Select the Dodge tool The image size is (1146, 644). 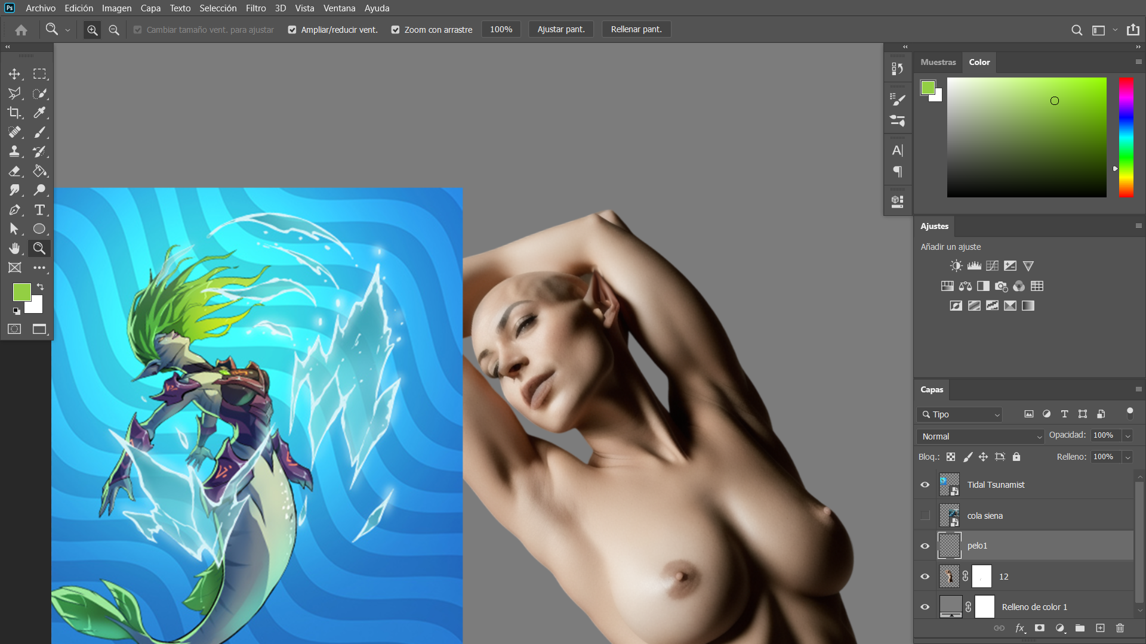[x=39, y=190]
